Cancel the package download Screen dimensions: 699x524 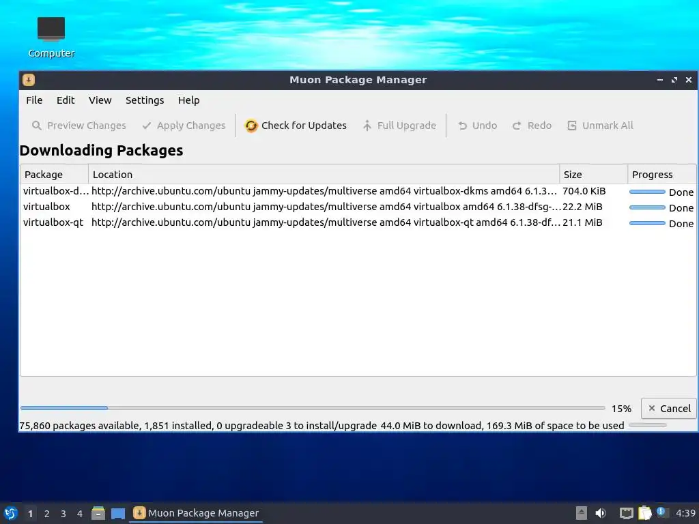coord(669,409)
